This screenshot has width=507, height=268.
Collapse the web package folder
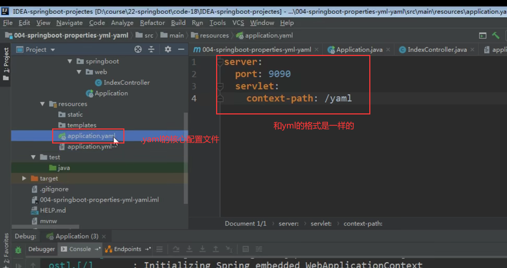79,72
